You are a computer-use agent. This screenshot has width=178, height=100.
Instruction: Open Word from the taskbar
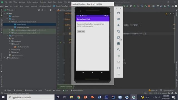99,97
